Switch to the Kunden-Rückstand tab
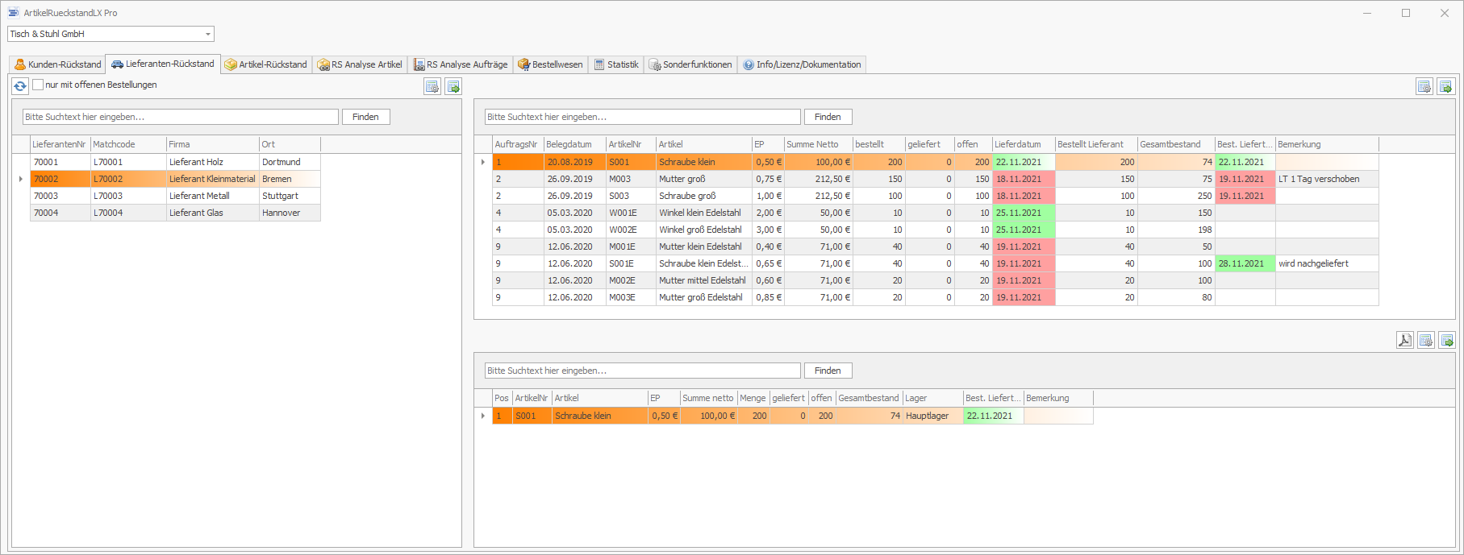 [58, 64]
